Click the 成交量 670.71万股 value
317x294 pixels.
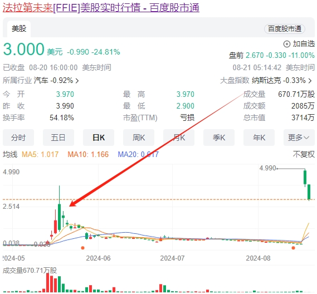coord(296,94)
